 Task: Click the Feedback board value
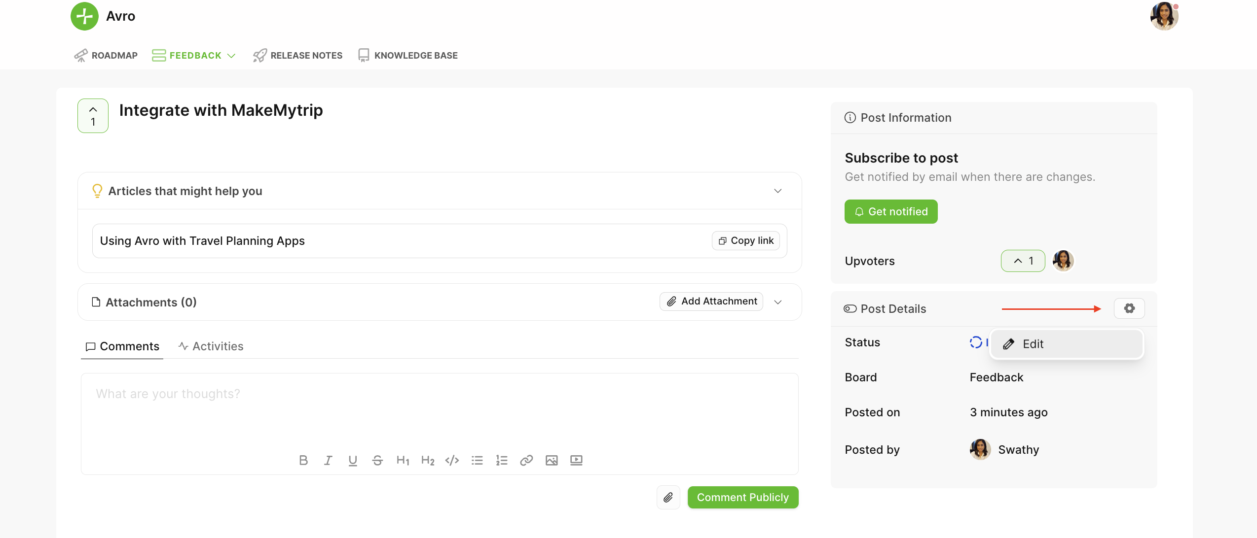click(x=997, y=377)
